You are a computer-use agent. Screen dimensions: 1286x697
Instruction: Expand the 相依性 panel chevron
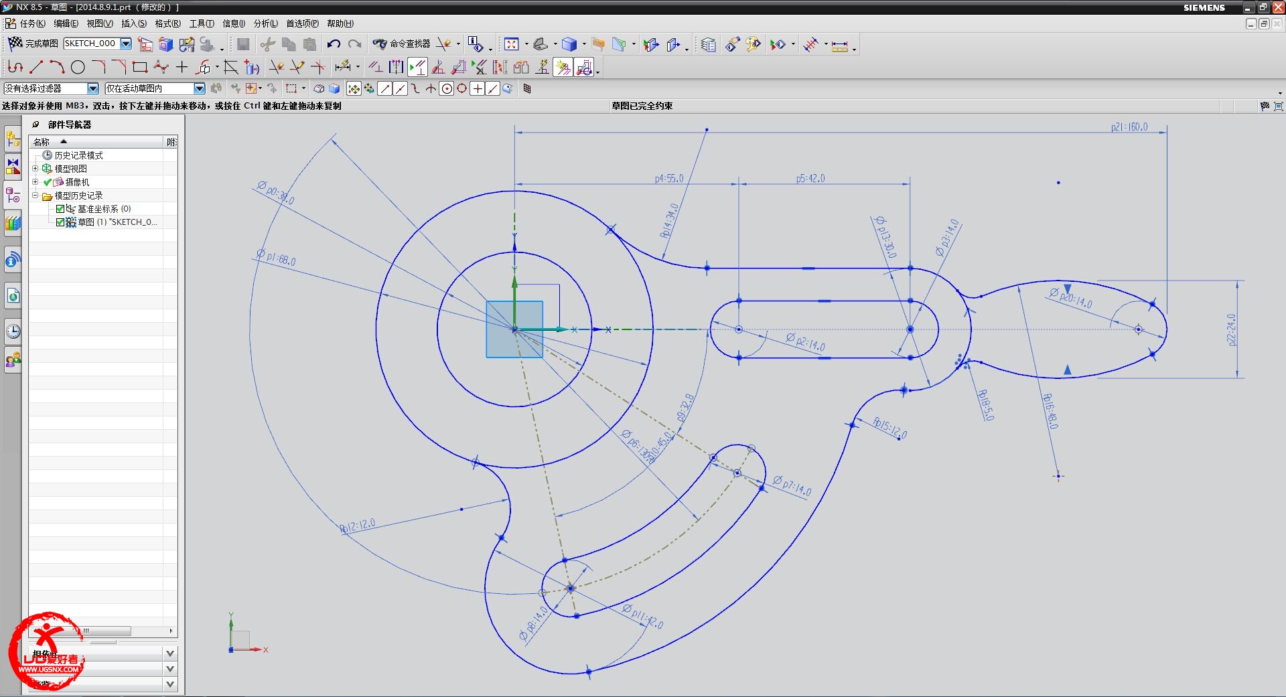coord(170,653)
